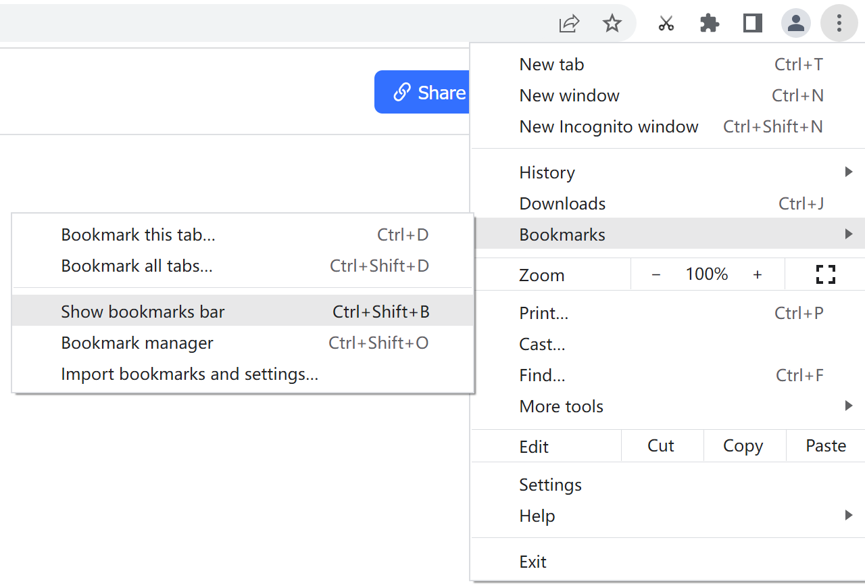Open Settings from the menu
Image resolution: width=865 pixels, height=588 pixels.
pyautogui.click(x=550, y=485)
